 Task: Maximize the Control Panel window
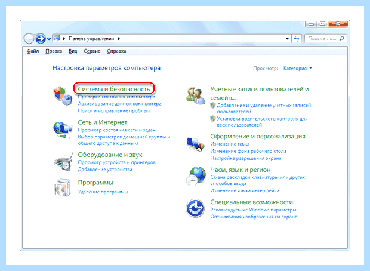(x=322, y=24)
